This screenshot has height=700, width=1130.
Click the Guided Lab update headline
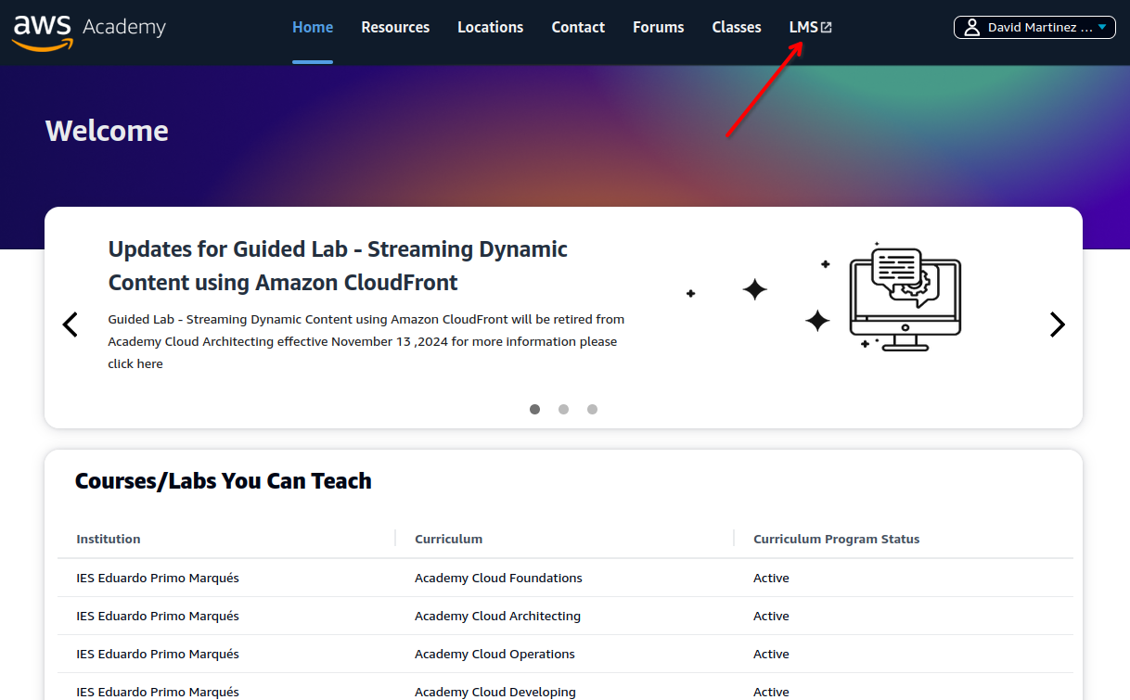tap(338, 265)
